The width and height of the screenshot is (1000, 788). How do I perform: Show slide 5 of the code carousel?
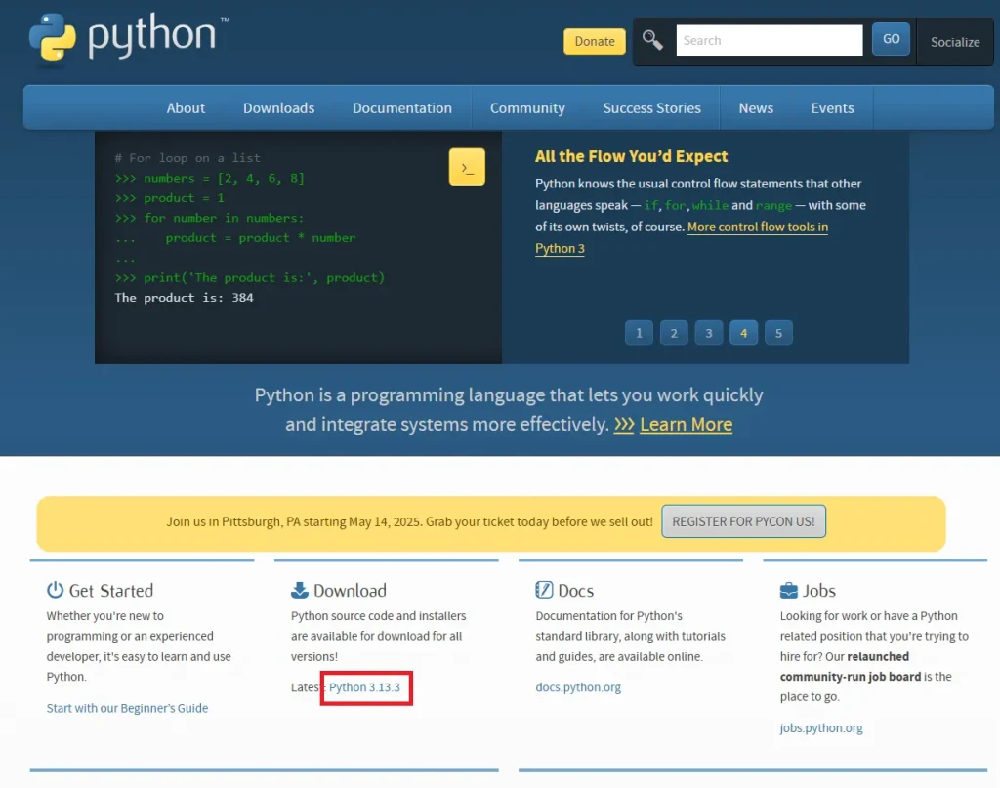point(778,333)
